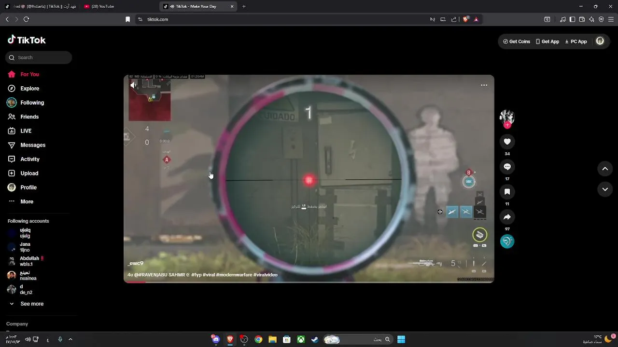Go to the previous video with up chevron
This screenshot has height=347, width=618.
click(605, 169)
